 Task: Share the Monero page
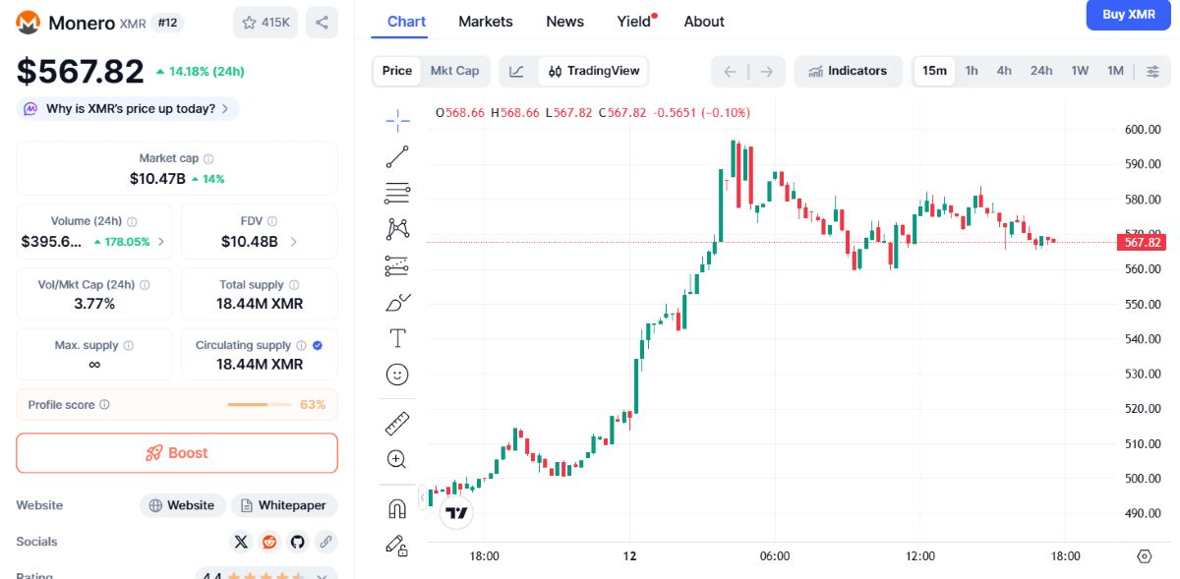(322, 22)
